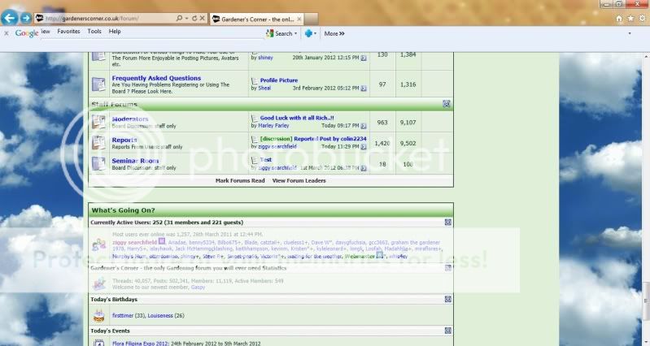650x346 pixels.
Task: Click the Refresh icon in address bar
Action: pyautogui.click(x=192, y=18)
